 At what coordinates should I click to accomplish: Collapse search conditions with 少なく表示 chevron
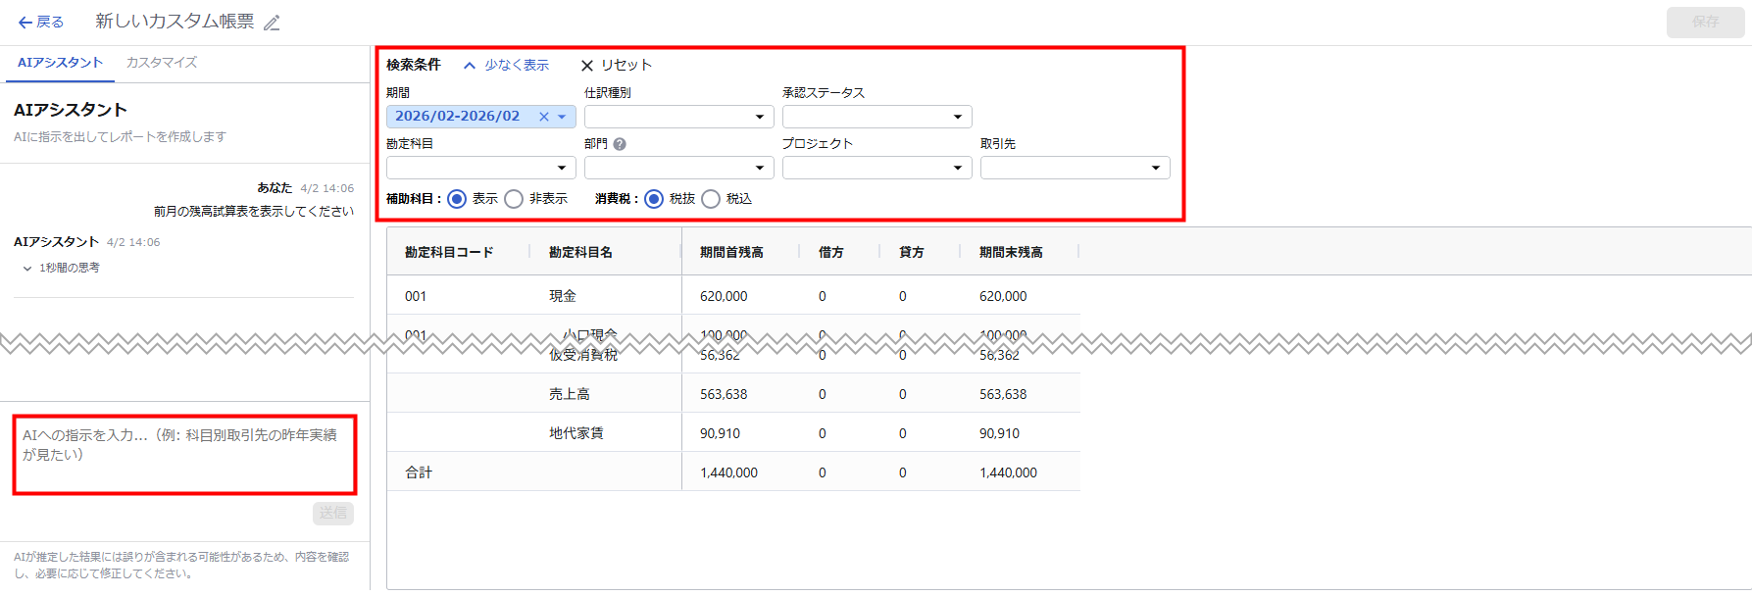(x=470, y=66)
